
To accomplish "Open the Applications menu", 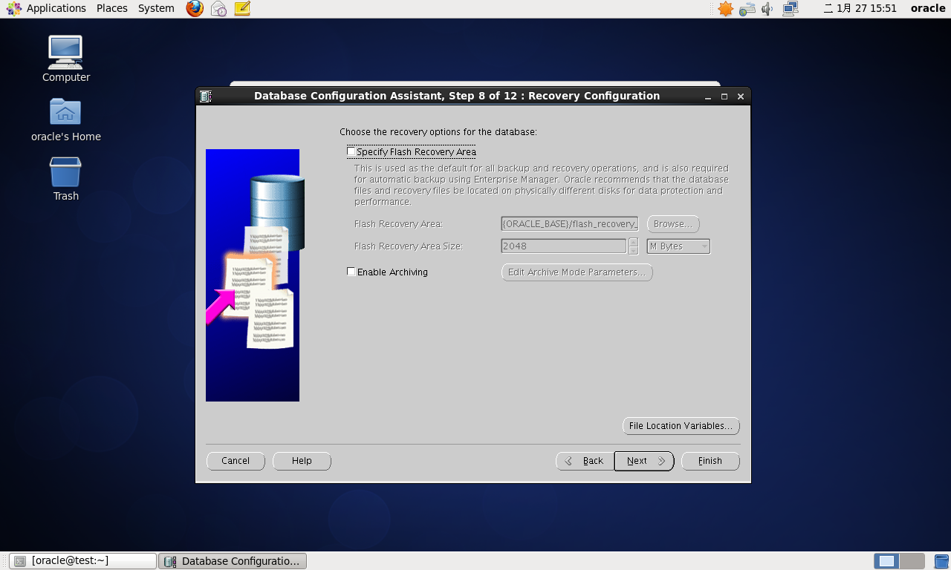I will [x=56, y=8].
